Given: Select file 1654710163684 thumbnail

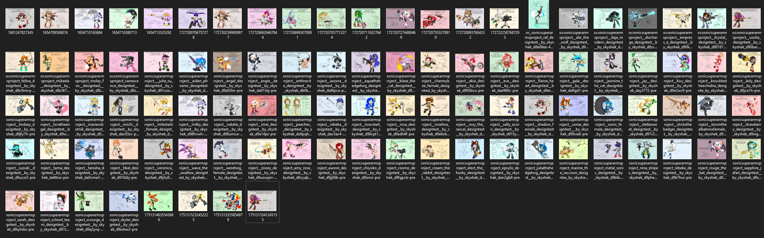Looking at the screenshot, I should click(x=90, y=19).
